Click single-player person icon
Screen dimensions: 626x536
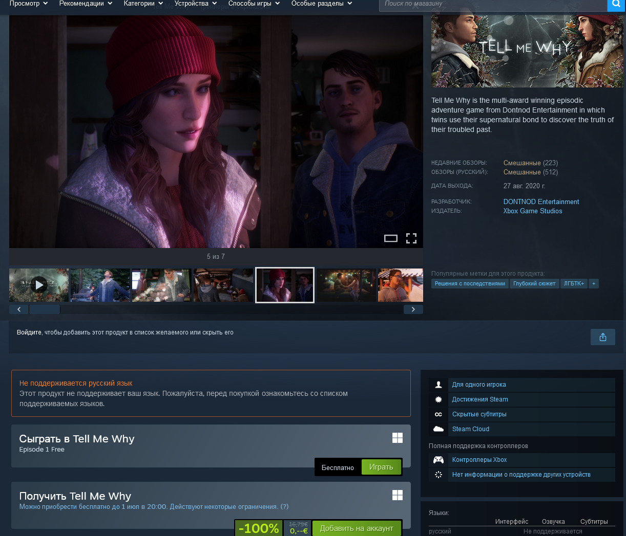pyautogui.click(x=439, y=385)
